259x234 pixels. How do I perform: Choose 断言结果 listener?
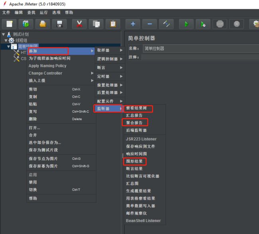click(x=145, y=169)
